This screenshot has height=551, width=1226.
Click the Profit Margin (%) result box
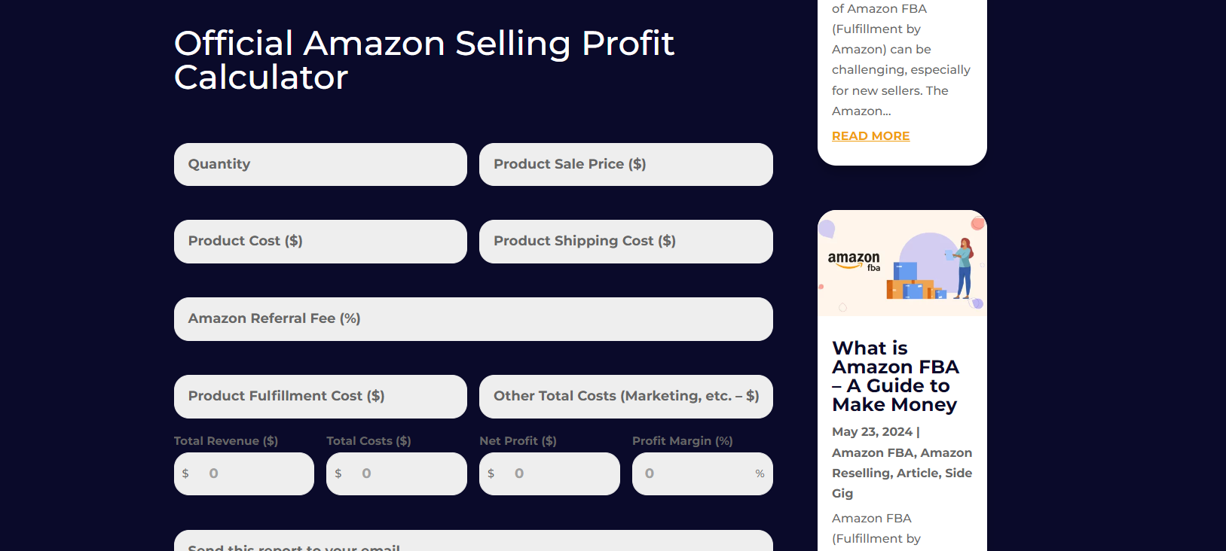pyautogui.click(x=702, y=473)
